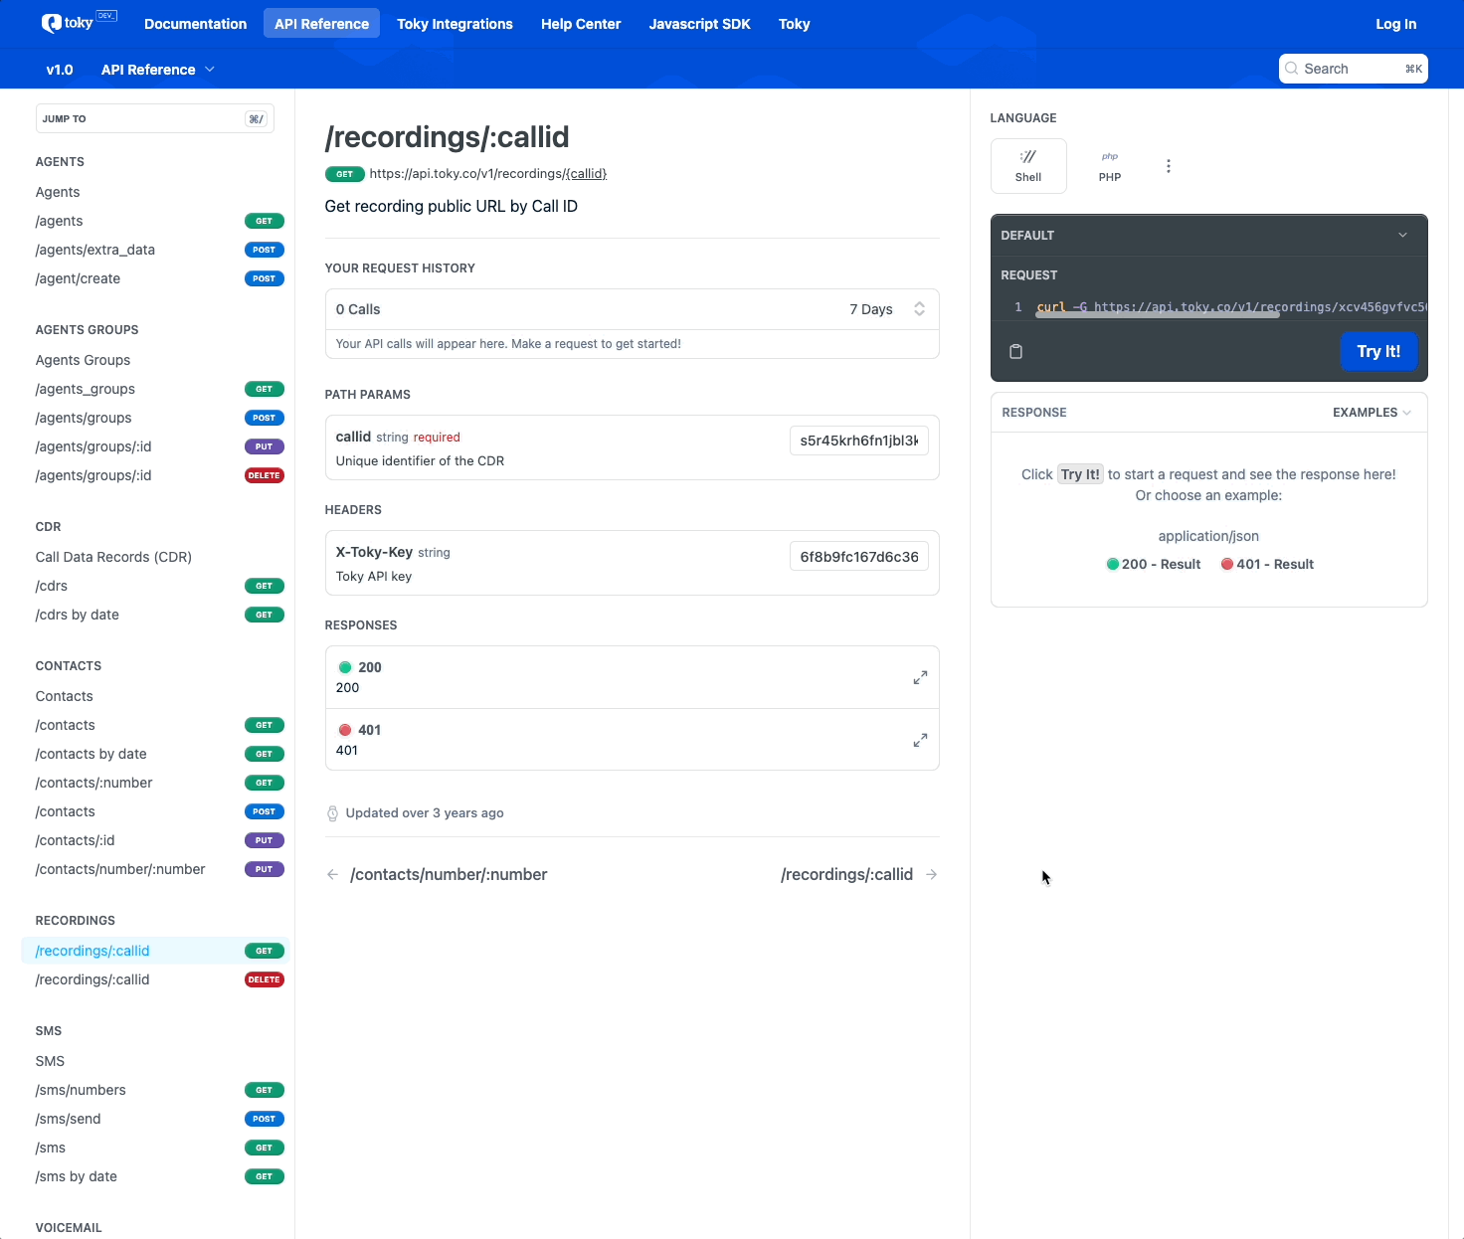The image size is (1464, 1239).
Task: Click the next page arrow icon
Action: tap(931, 875)
